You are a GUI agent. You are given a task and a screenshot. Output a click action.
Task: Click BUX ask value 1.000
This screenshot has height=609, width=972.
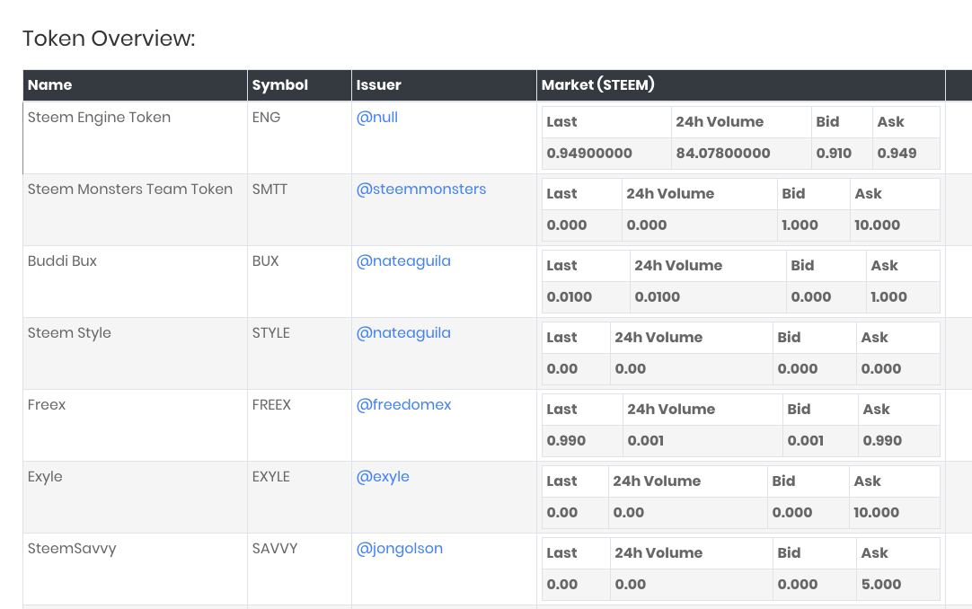pyautogui.click(x=889, y=296)
